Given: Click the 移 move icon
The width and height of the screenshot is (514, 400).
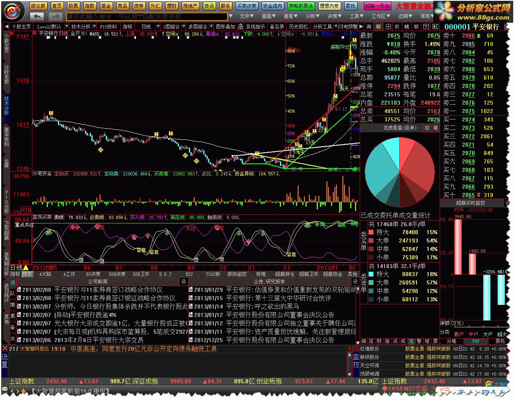Looking at the screenshot, I should click(x=416, y=27).
